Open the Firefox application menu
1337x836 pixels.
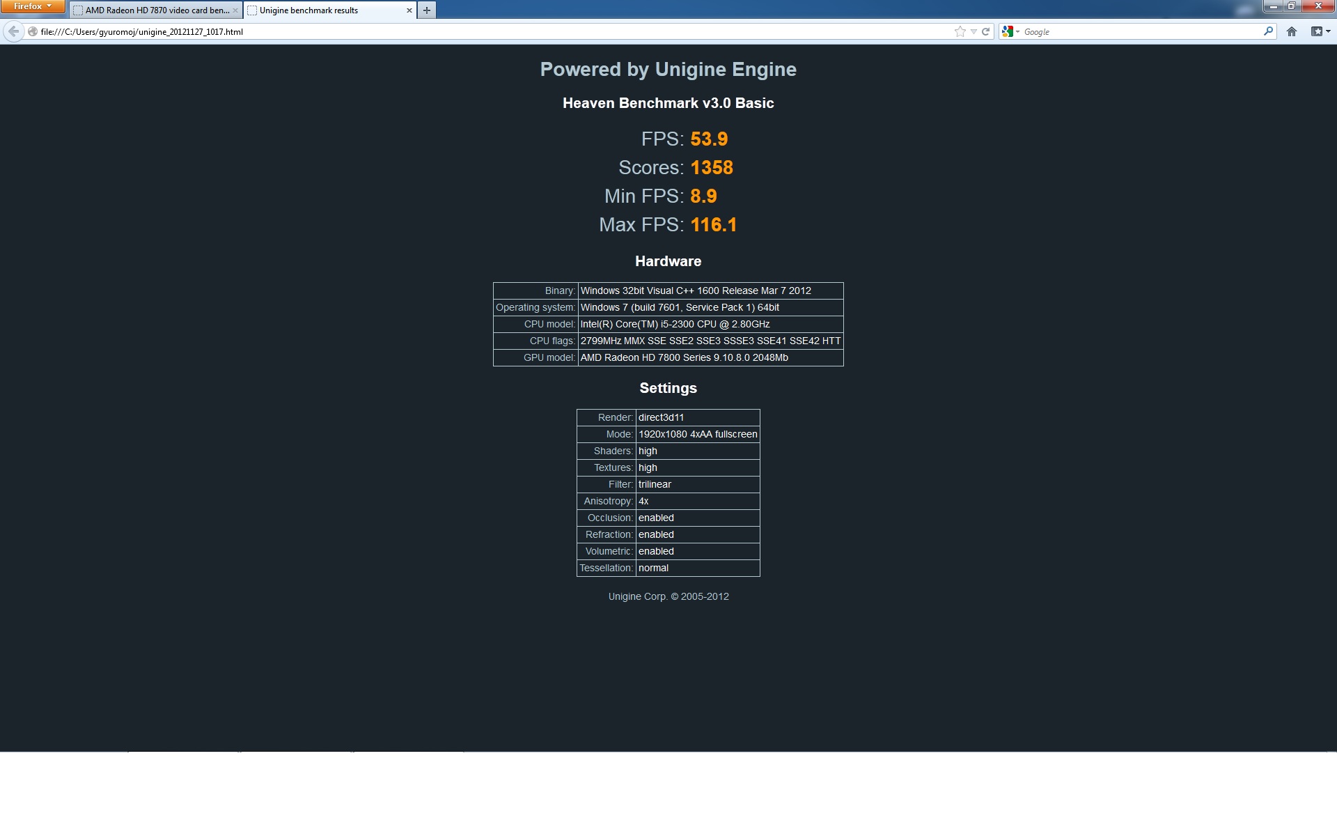[x=33, y=6]
